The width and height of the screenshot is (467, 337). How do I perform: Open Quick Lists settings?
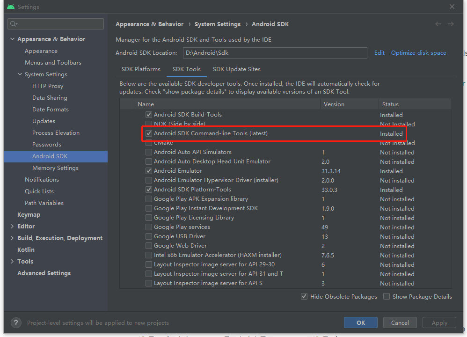tap(39, 191)
